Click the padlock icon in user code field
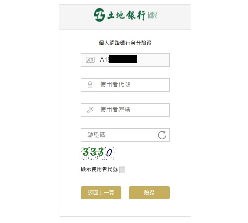The height and width of the screenshot is (223, 248). [x=90, y=85]
